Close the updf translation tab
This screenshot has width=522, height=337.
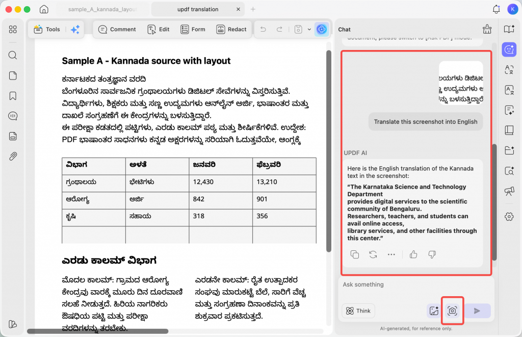(x=238, y=9)
